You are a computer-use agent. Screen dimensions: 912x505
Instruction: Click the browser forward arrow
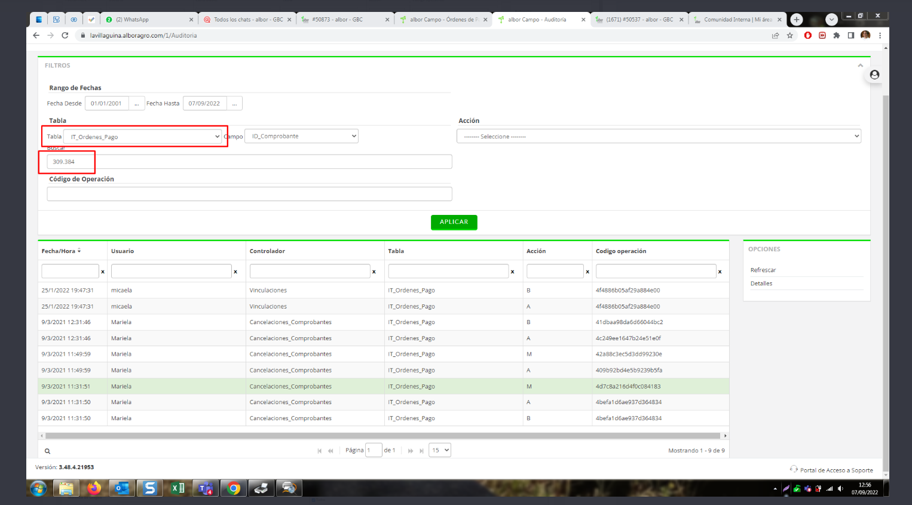tap(50, 35)
